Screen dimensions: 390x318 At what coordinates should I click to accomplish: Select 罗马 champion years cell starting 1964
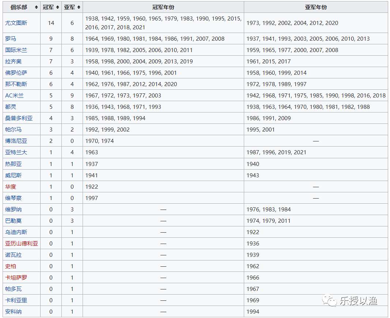163,38
